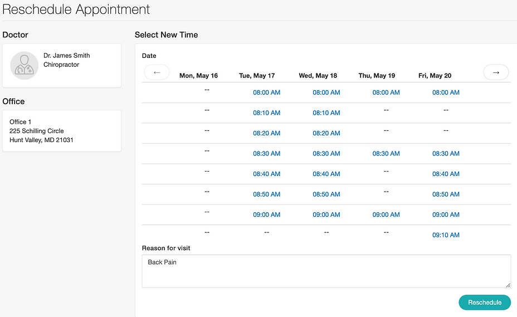
Task: Go to next week with right arrow
Action: point(496,72)
